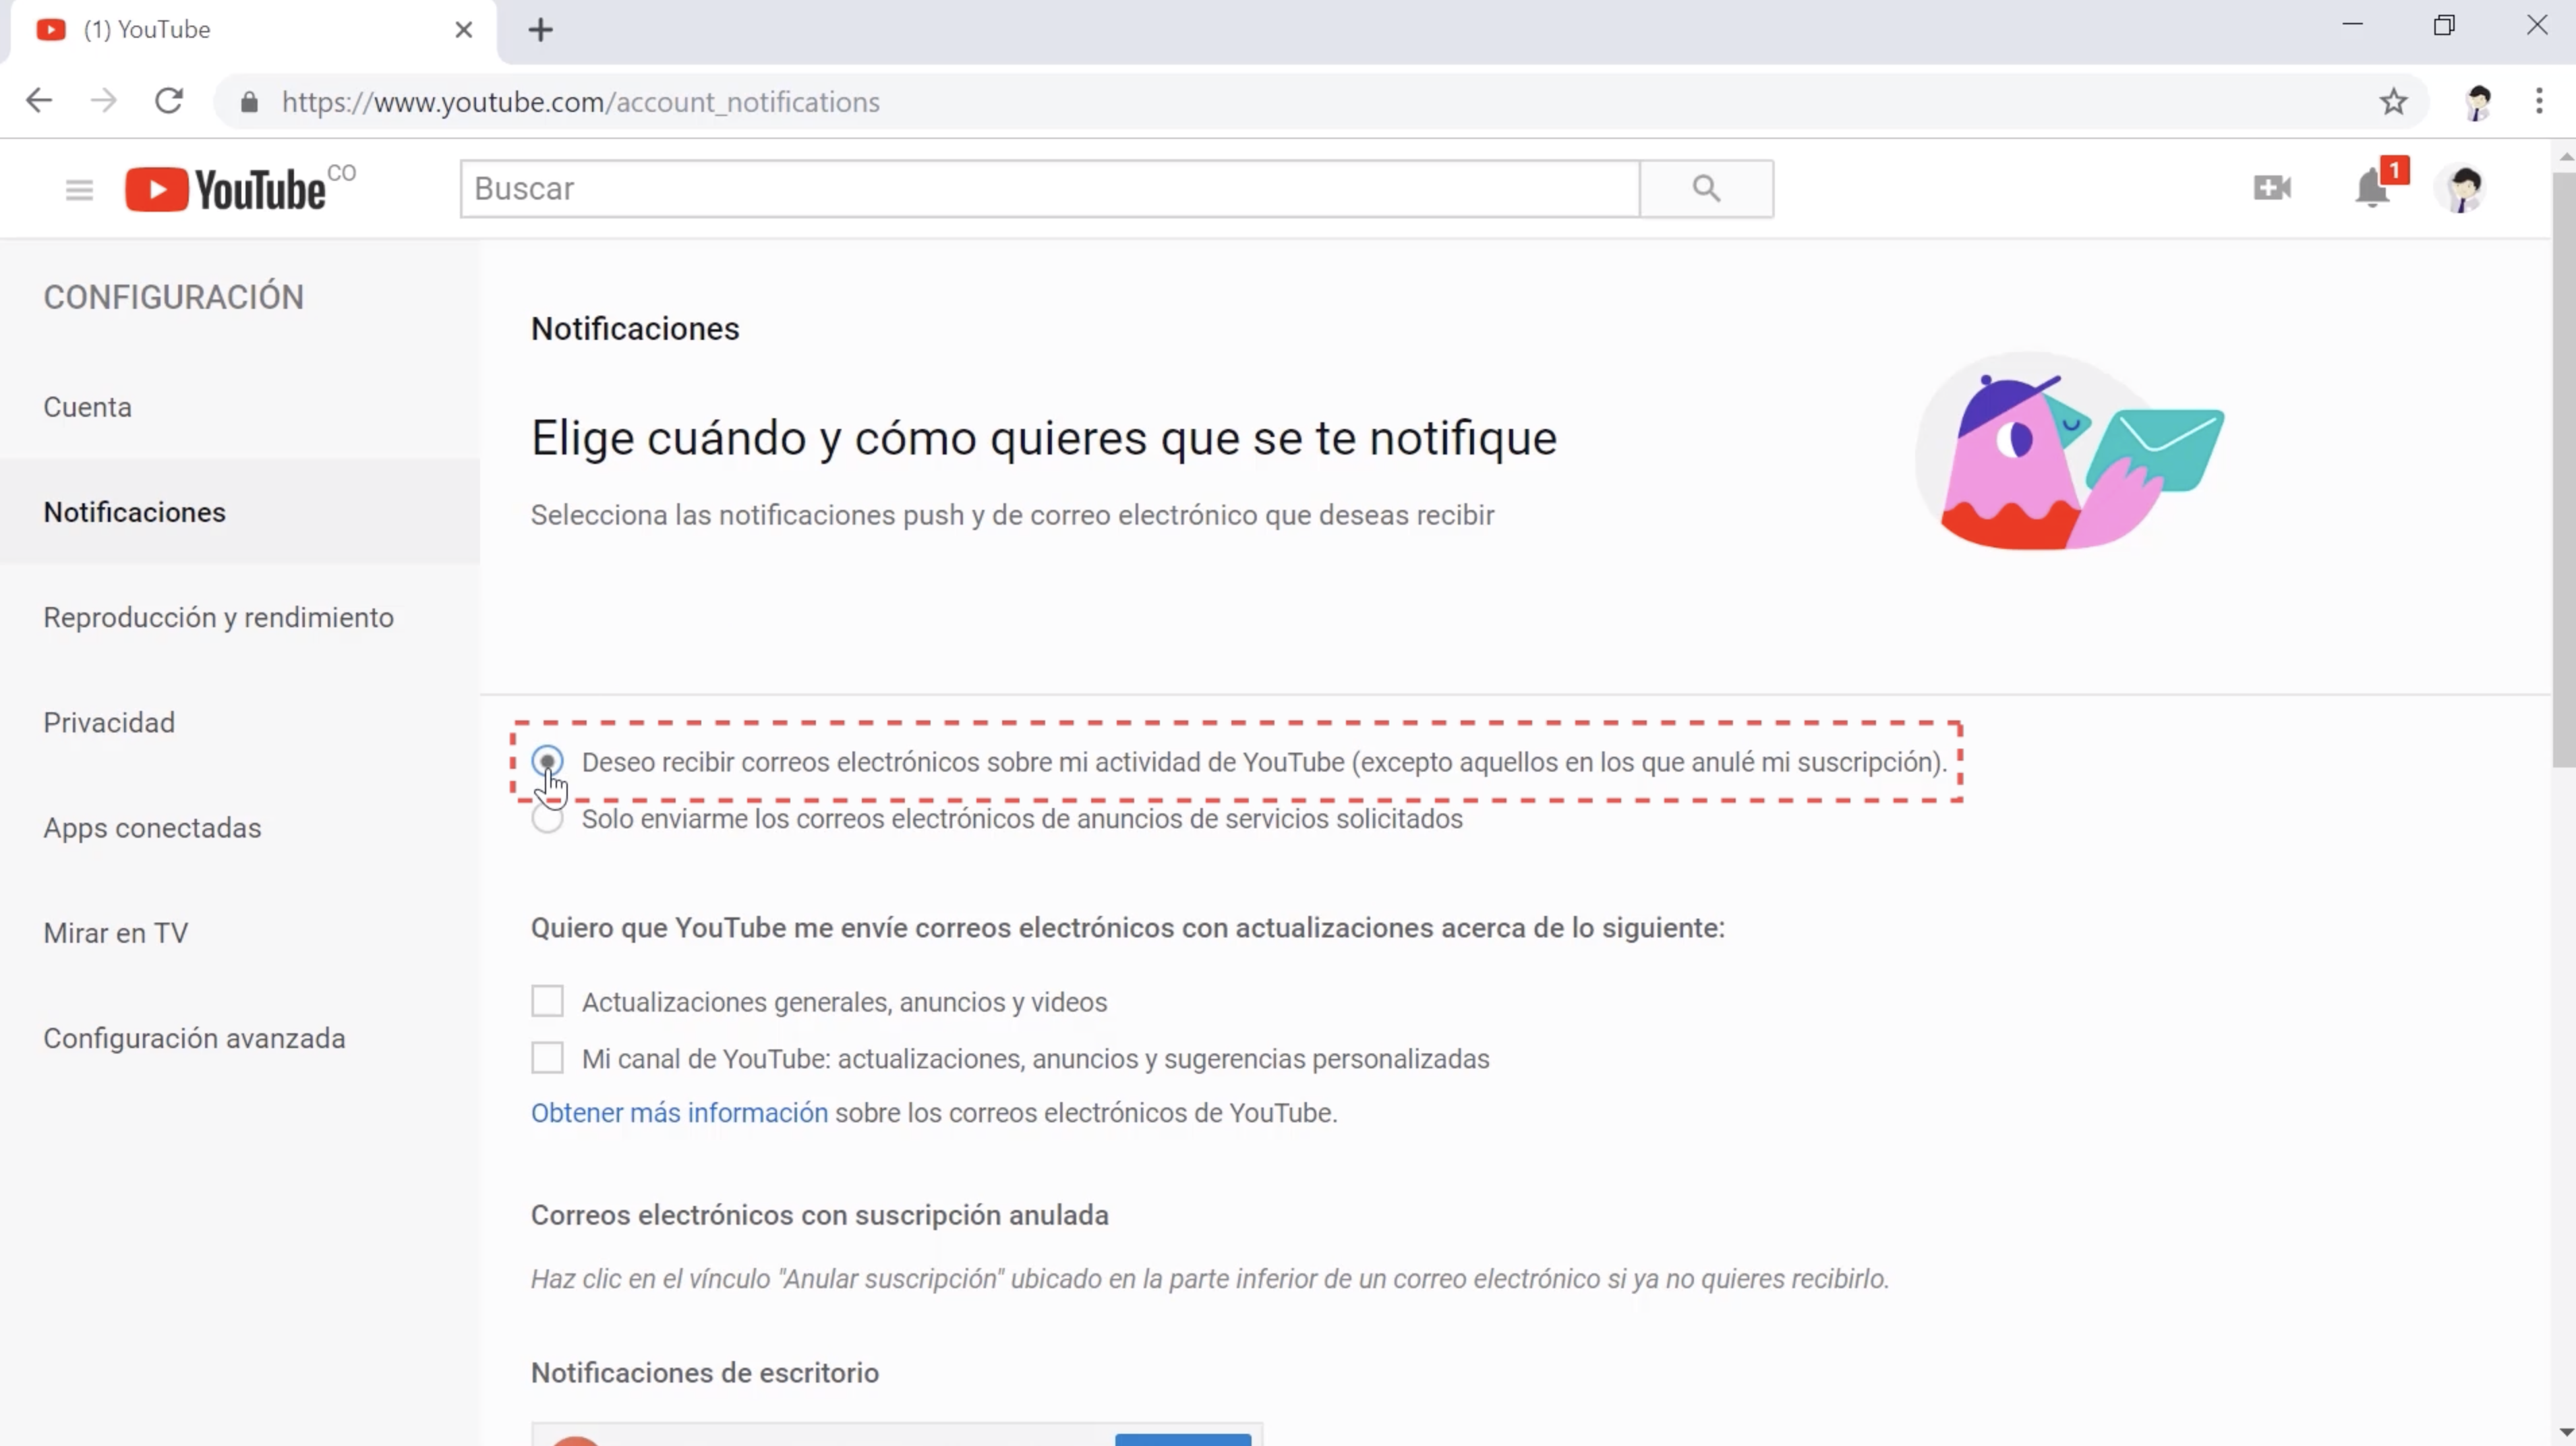Viewport: 2576px width, 1446px height.
Task: Click the browser forward arrow
Action: point(103,101)
